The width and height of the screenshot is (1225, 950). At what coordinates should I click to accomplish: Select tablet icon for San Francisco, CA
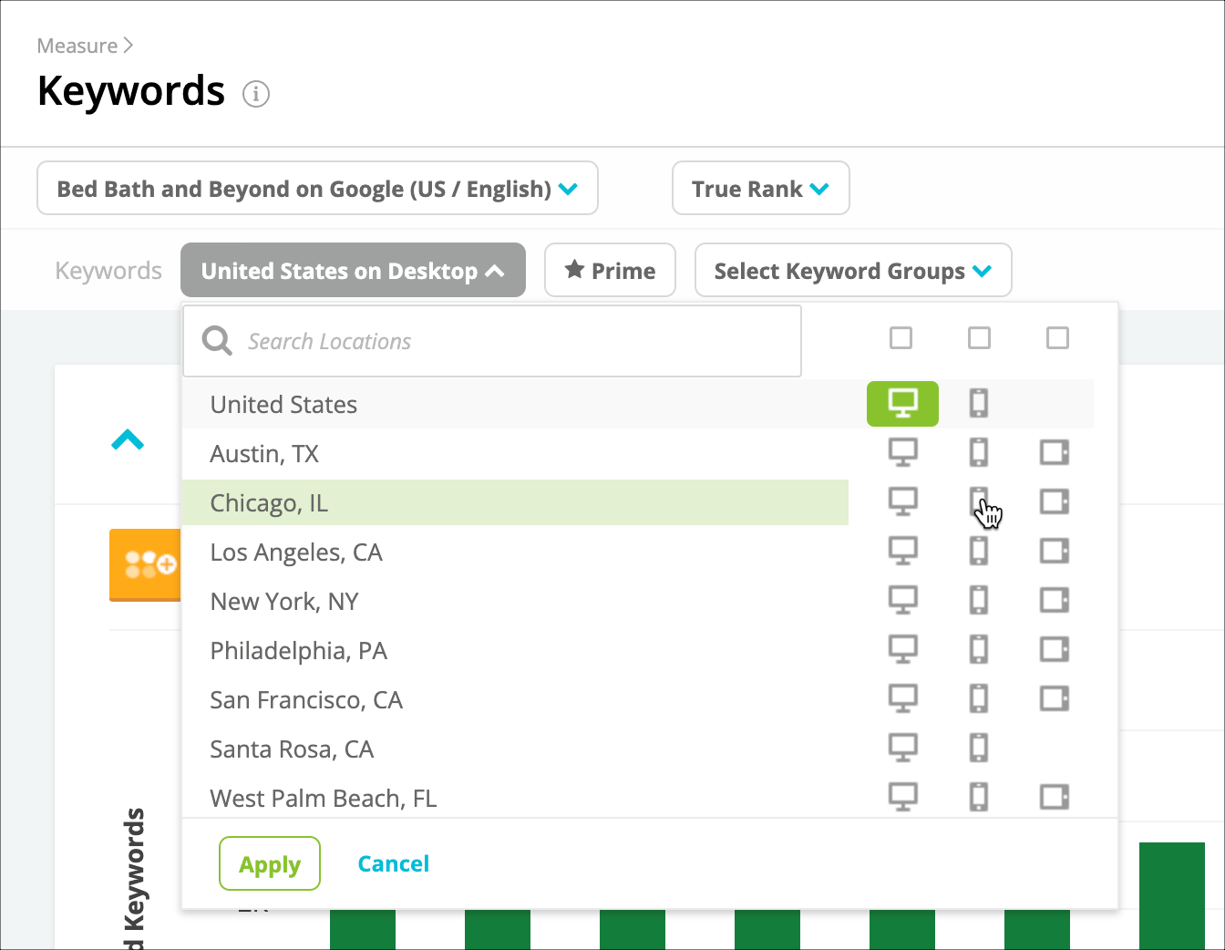pos(1055,699)
